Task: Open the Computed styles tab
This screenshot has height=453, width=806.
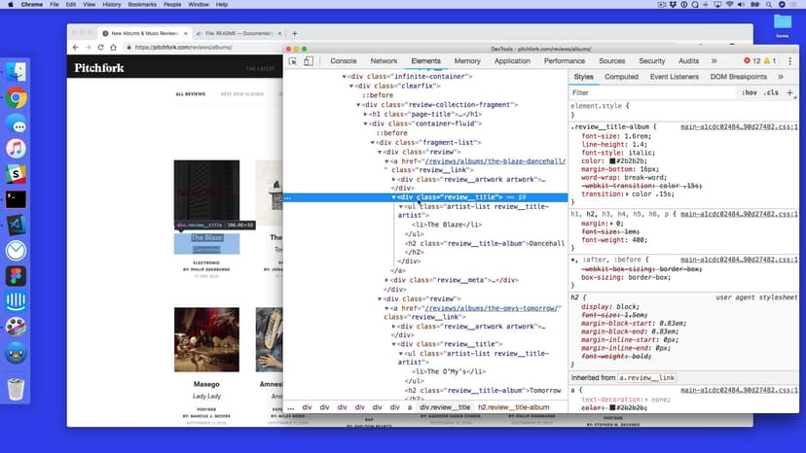Action: pos(621,76)
